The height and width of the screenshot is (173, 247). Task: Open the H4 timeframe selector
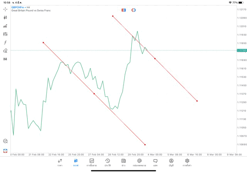pyautogui.click(x=5, y=59)
